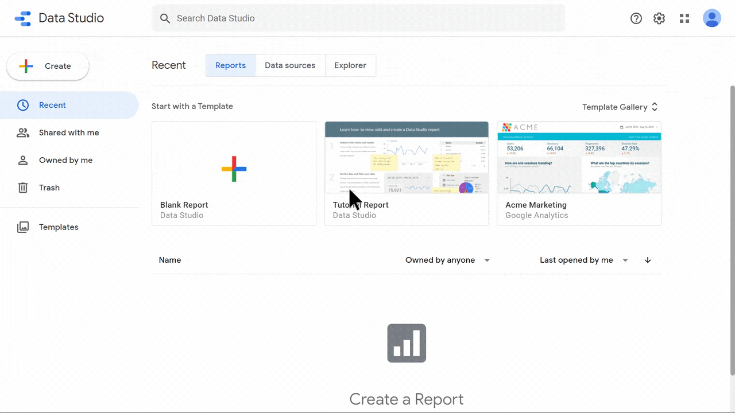Click the Templates gallery icon in sidebar
Screen dimensions: 735x413
coord(23,227)
